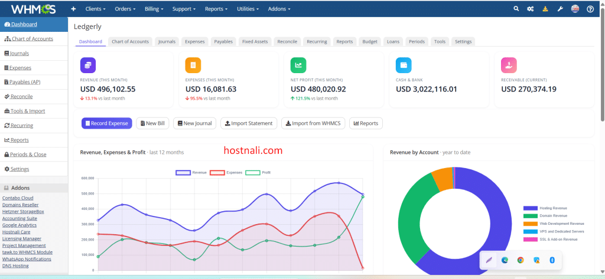The image size is (605, 279).
Task: Click the purple Revenue coins icon
Action: 88,65
